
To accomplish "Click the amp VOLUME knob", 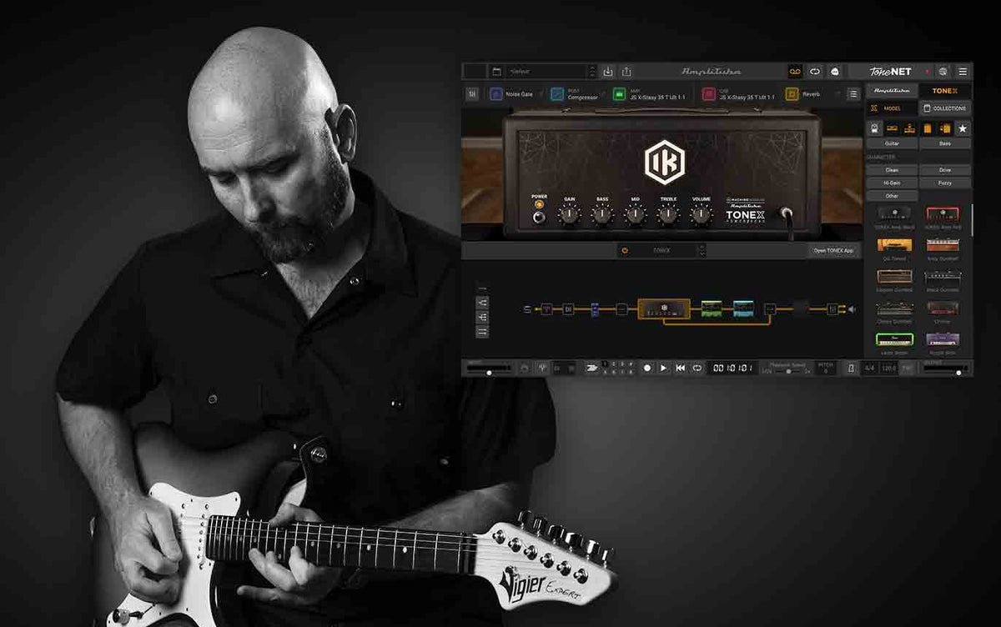I will tap(702, 215).
